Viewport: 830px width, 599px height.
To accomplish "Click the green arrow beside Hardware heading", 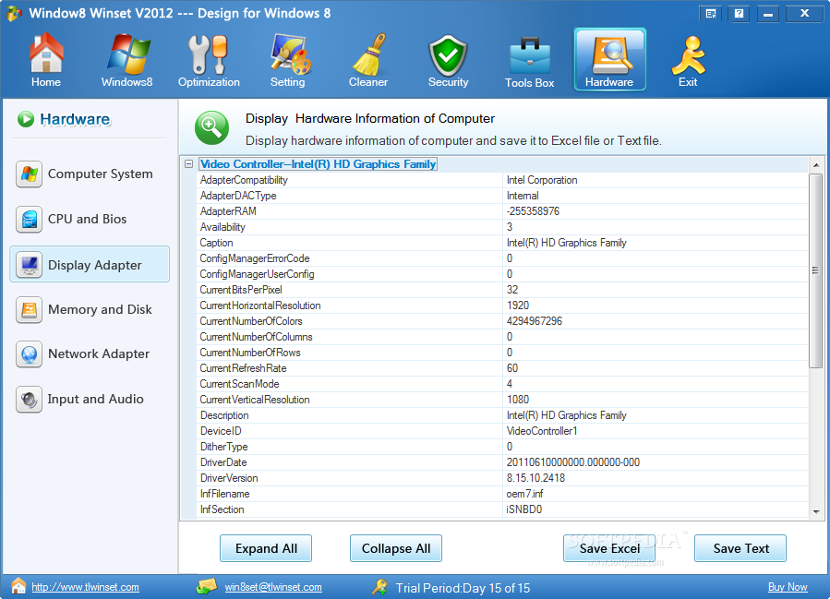I will (26, 119).
